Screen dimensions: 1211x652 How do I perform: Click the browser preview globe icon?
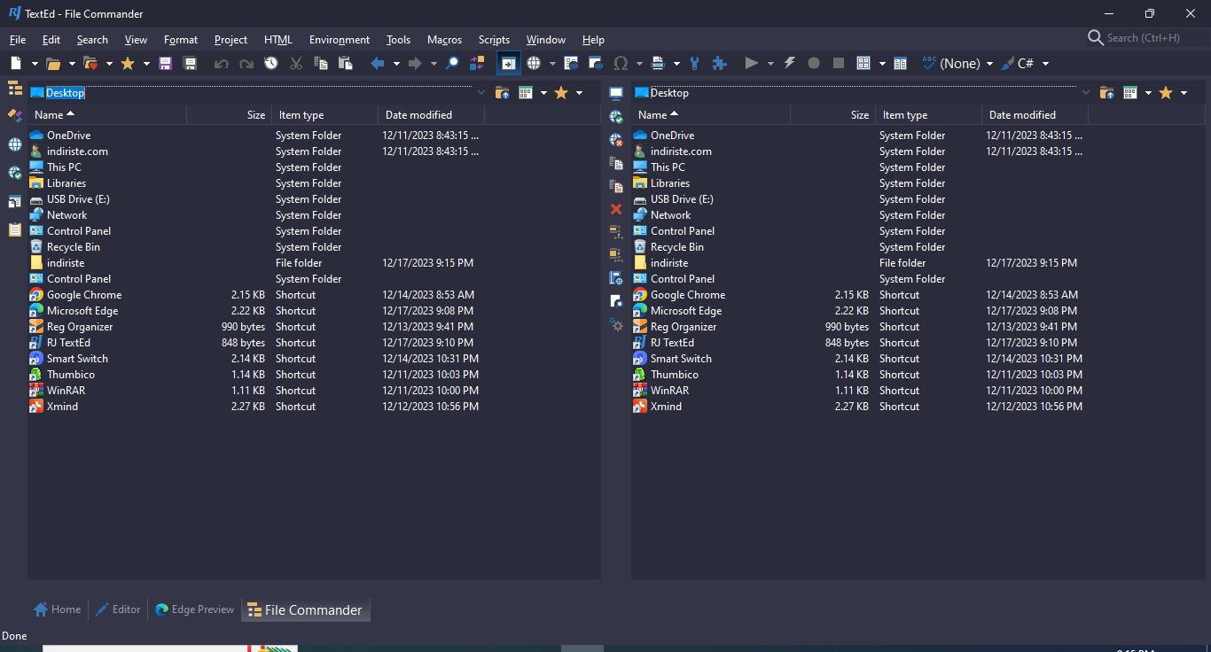pyautogui.click(x=534, y=64)
